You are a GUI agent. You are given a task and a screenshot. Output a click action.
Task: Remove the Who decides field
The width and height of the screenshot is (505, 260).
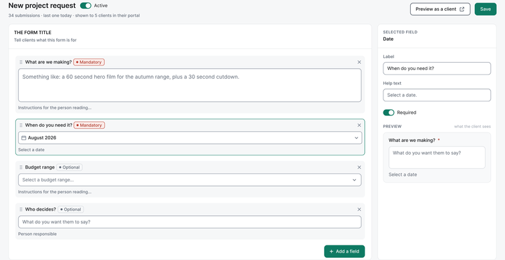[x=359, y=209]
